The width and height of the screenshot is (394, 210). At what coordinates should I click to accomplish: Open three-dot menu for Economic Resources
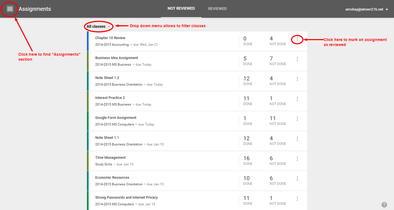tap(297, 179)
